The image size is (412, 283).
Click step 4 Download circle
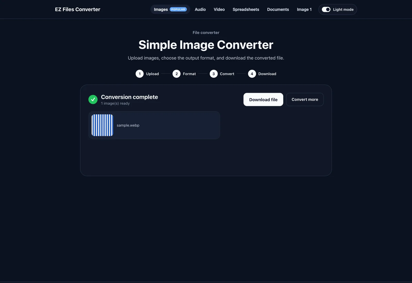(252, 74)
